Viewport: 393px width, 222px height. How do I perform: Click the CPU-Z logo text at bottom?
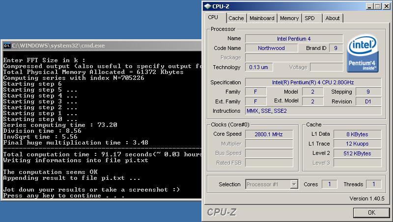click(222, 212)
